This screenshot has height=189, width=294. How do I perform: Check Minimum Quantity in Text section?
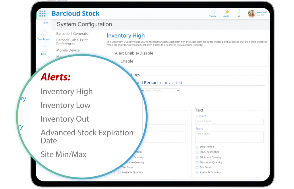point(197,157)
